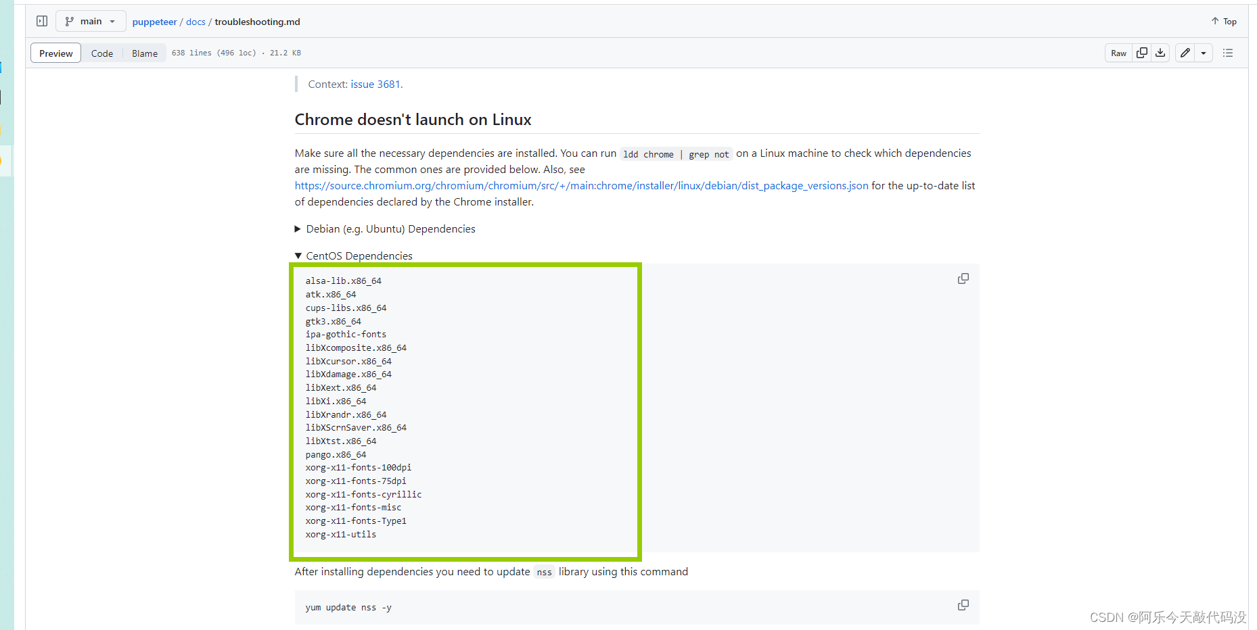Click the cups-libs.x86_64 line
Image resolution: width=1257 pixels, height=630 pixels.
[346, 308]
